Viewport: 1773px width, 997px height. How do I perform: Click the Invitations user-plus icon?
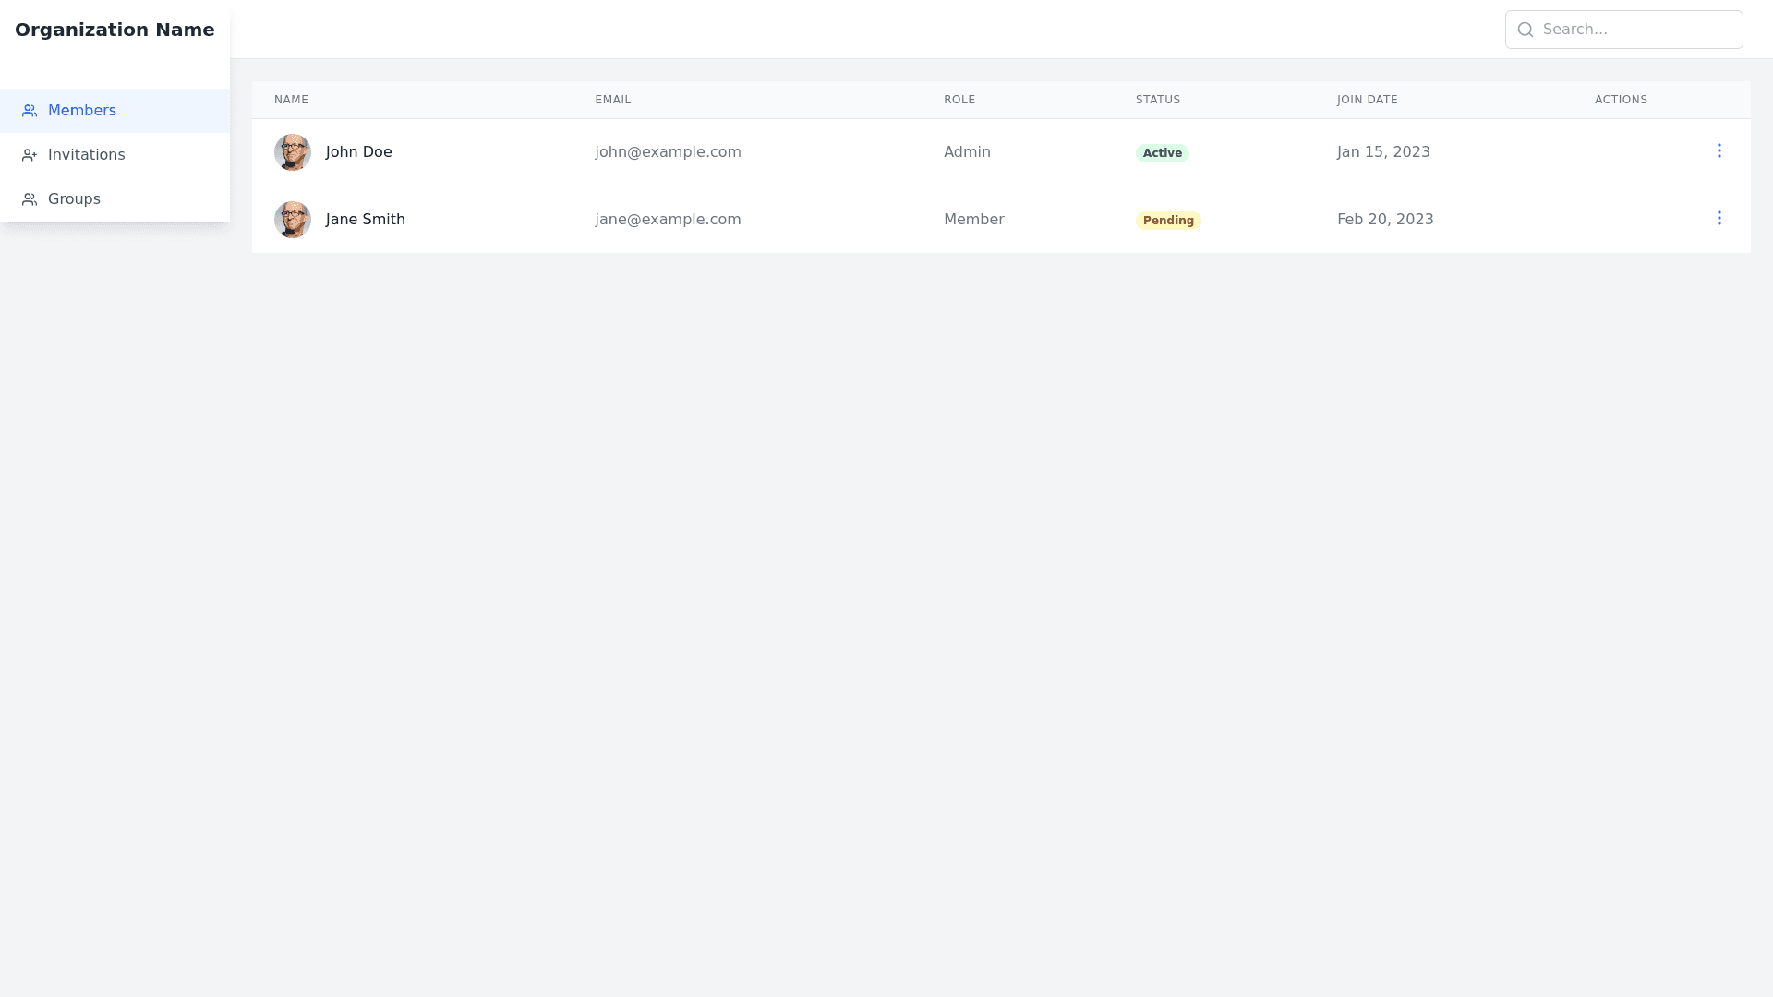pyautogui.click(x=30, y=155)
